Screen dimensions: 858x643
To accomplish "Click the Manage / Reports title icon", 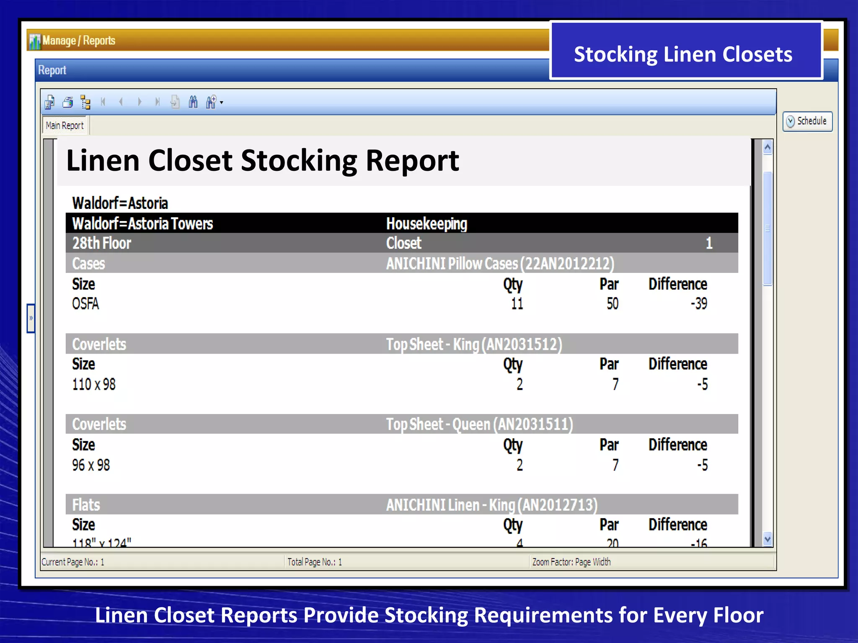I will [x=35, y=41].
